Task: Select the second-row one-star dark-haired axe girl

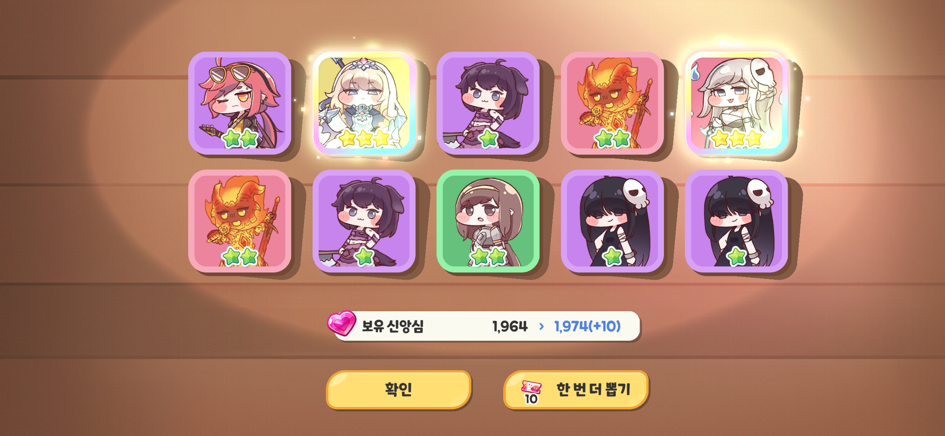Action: pos(364,221)
